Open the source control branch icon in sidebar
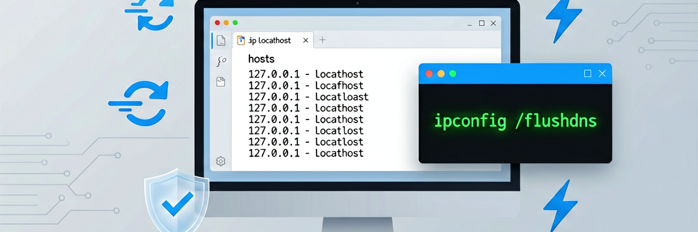Image resolution: width=698 pixels, height=232 pixels. pyautogui.click(x=221, y=61)
